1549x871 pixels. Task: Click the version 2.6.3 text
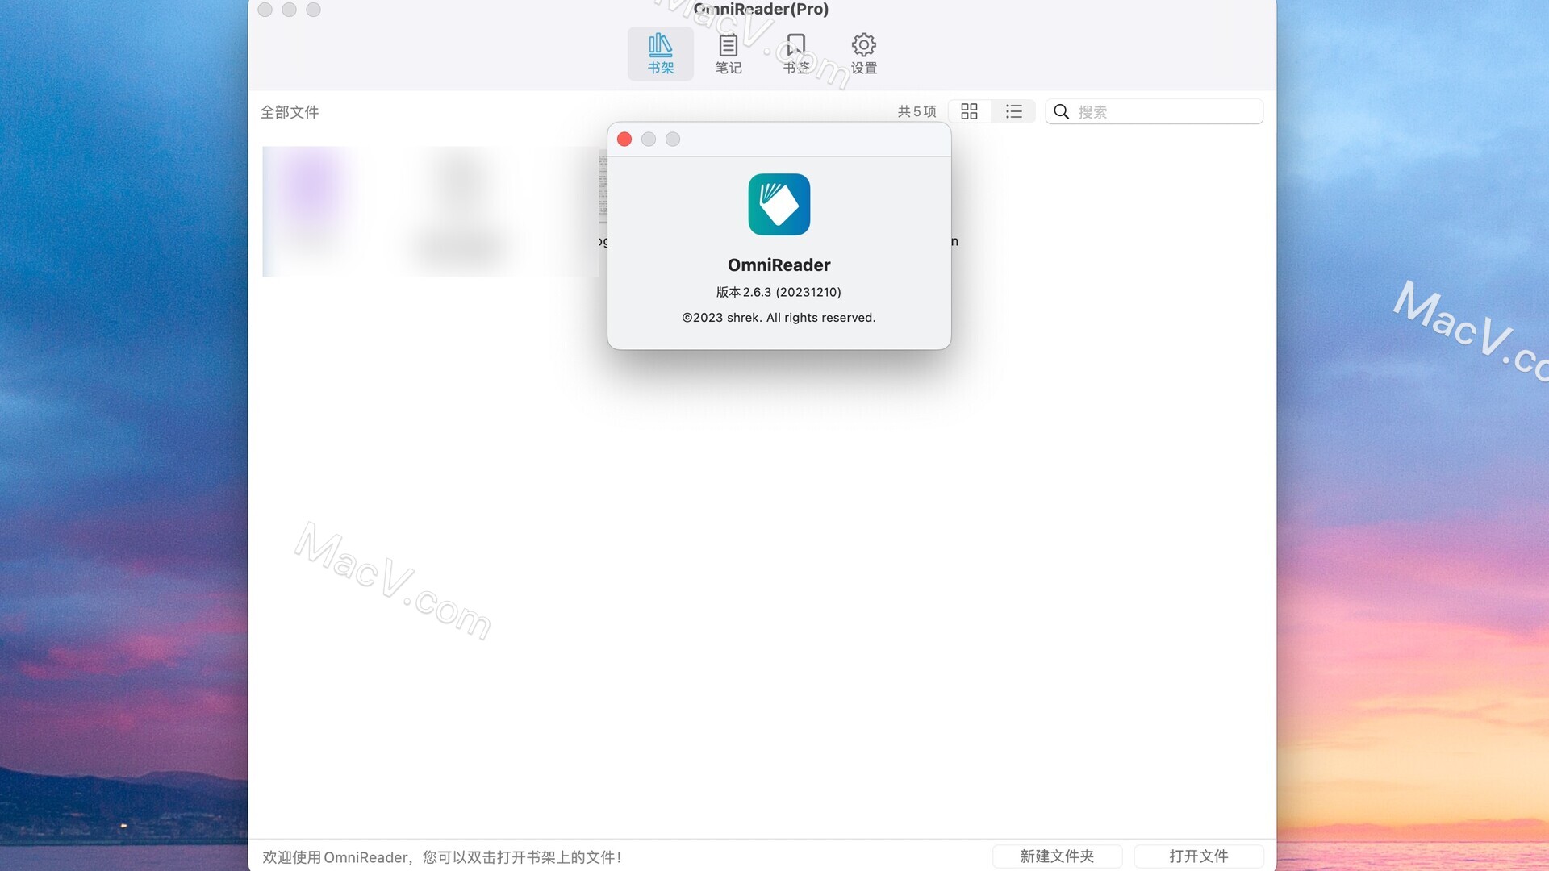[779, 292]
